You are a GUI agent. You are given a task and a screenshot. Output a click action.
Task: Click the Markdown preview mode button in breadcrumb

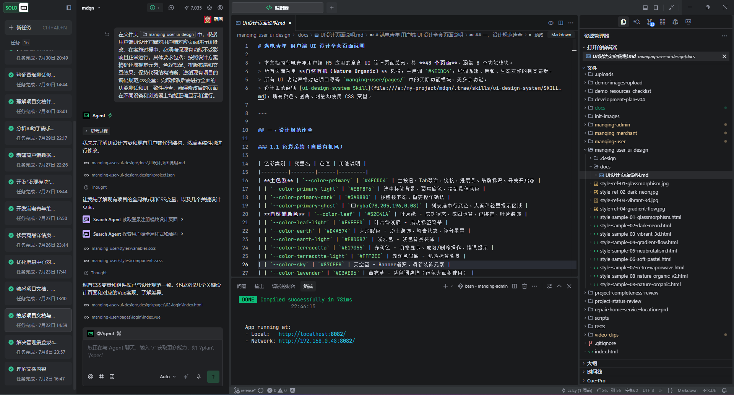tap(561, 35)
